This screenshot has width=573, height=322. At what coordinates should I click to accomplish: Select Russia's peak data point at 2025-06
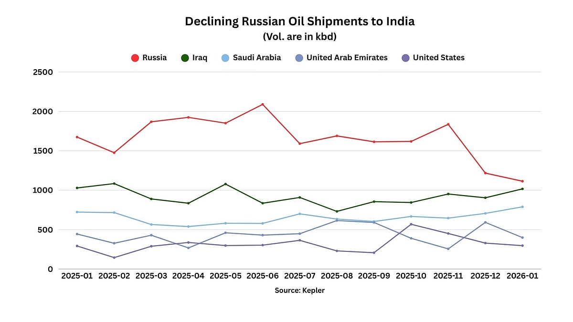pyautogui.click(x=263, y=104)
